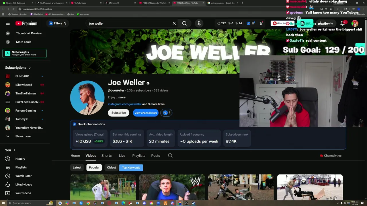Click Joe Weller channel avatar
Screen dimensions: 367x206
pos(87,98)
